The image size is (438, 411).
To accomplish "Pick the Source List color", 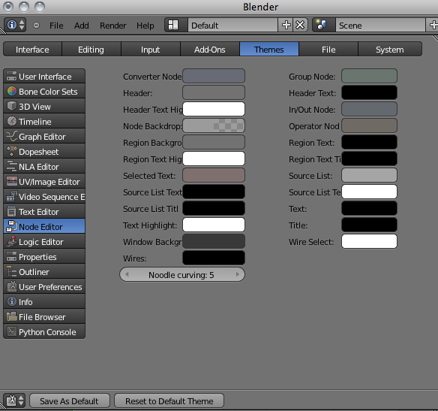I will 369,175.
